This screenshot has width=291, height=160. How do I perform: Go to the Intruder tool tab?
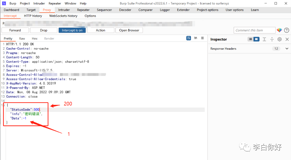64,10
